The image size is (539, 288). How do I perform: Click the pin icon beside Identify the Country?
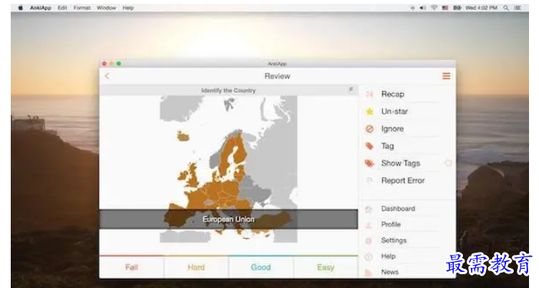351,90
